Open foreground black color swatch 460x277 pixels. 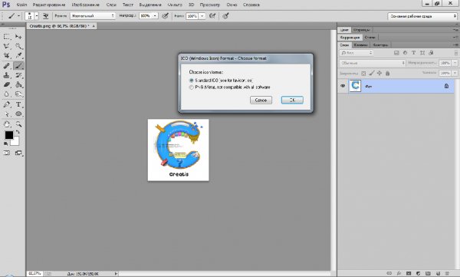point(8,135)
